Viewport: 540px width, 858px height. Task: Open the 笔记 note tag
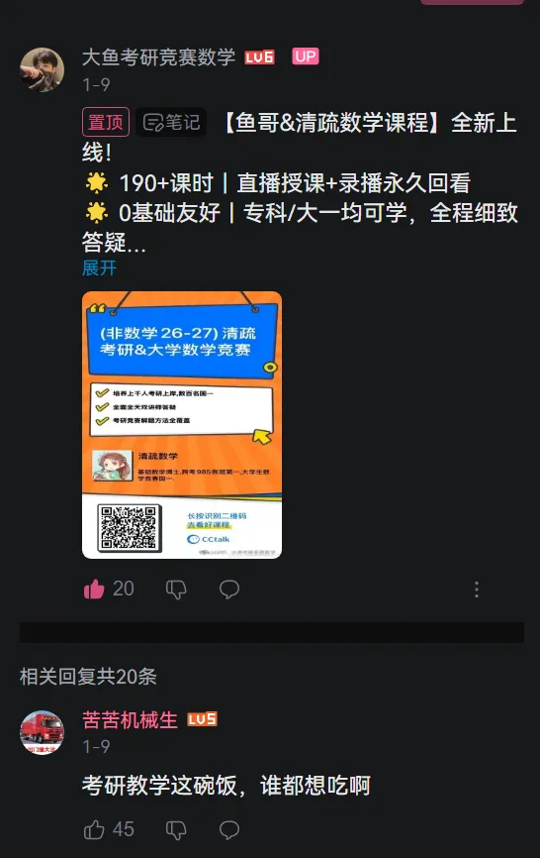[x=171, y=122]
